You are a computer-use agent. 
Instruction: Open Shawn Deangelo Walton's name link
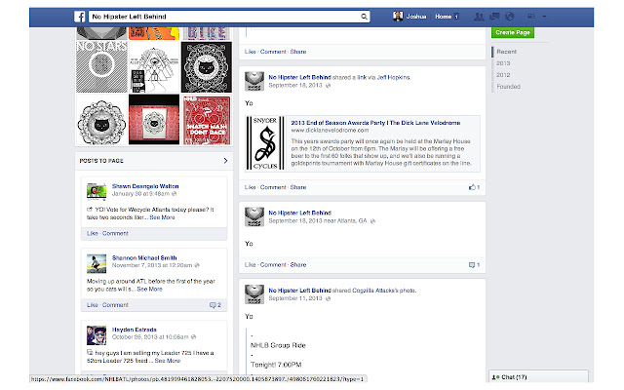(x=145, y=186)
